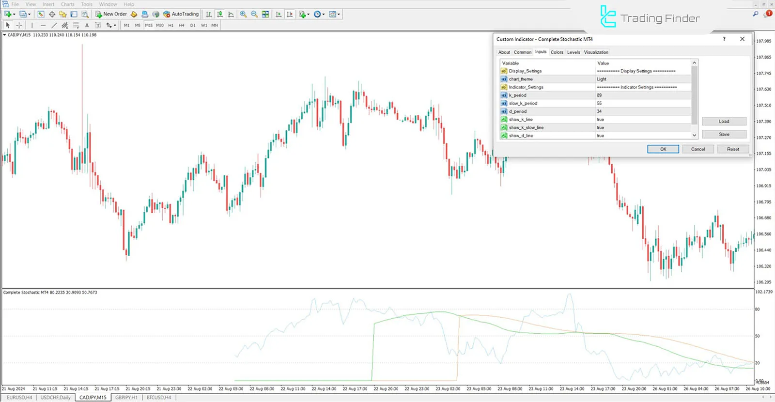Viewport: 775px width, 402px height.
Task: Select the Crosshair tool
Action: pos(19,25)
